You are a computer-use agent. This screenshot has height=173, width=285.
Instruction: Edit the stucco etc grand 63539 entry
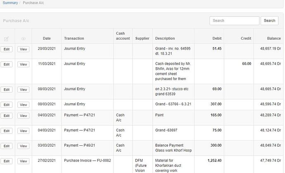pyautogui.click(x=7, y=90)
